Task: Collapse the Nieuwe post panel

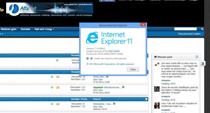Action: coord(197,56)
